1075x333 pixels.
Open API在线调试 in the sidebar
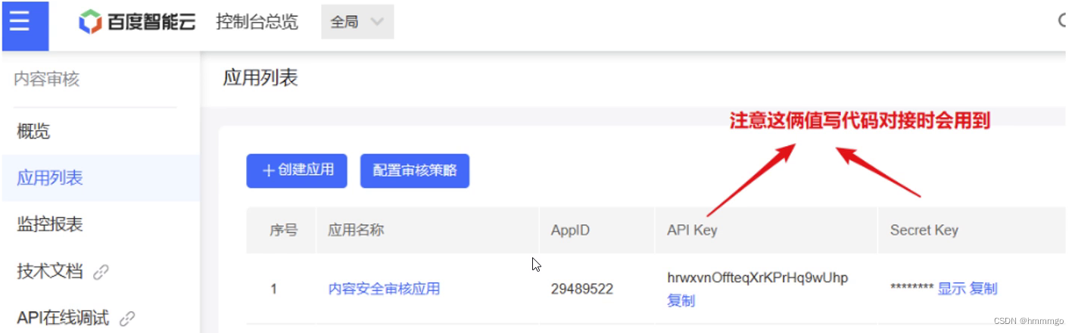point(63,318)
